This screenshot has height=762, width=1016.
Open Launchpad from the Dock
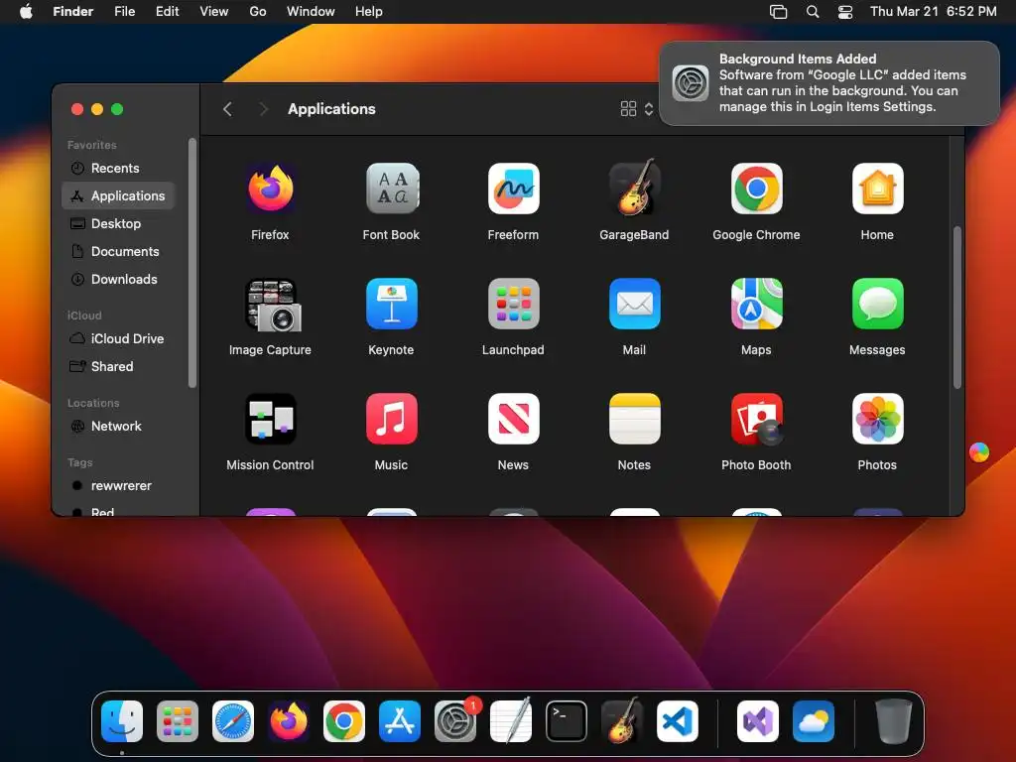coord(177,721)
